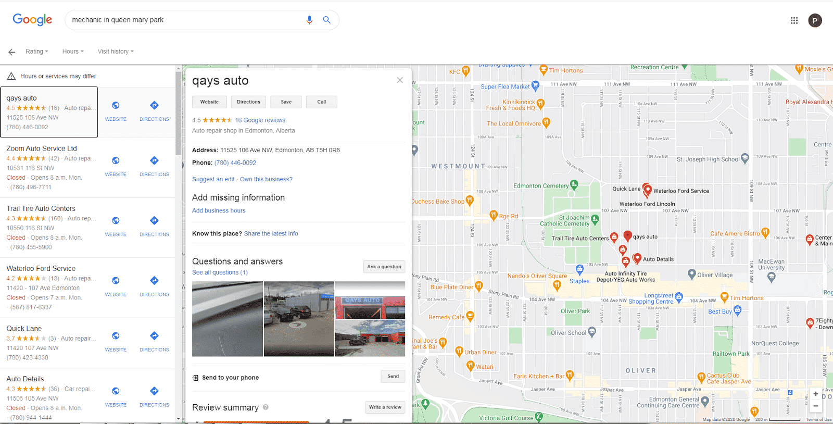Click in the Google search box
This screenshot has height=424, width=833.
182,20
